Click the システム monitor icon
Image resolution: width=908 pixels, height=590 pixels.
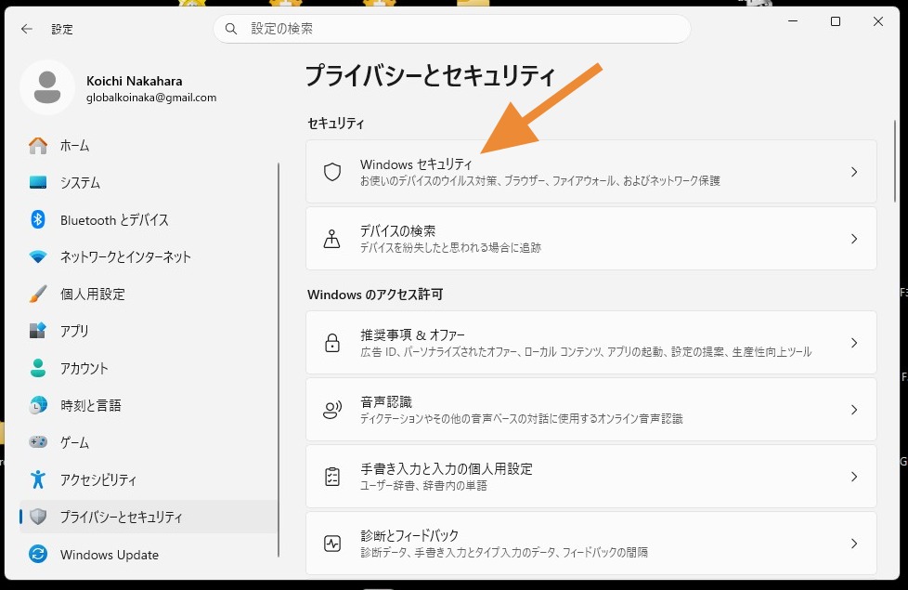tap(38, 182)
